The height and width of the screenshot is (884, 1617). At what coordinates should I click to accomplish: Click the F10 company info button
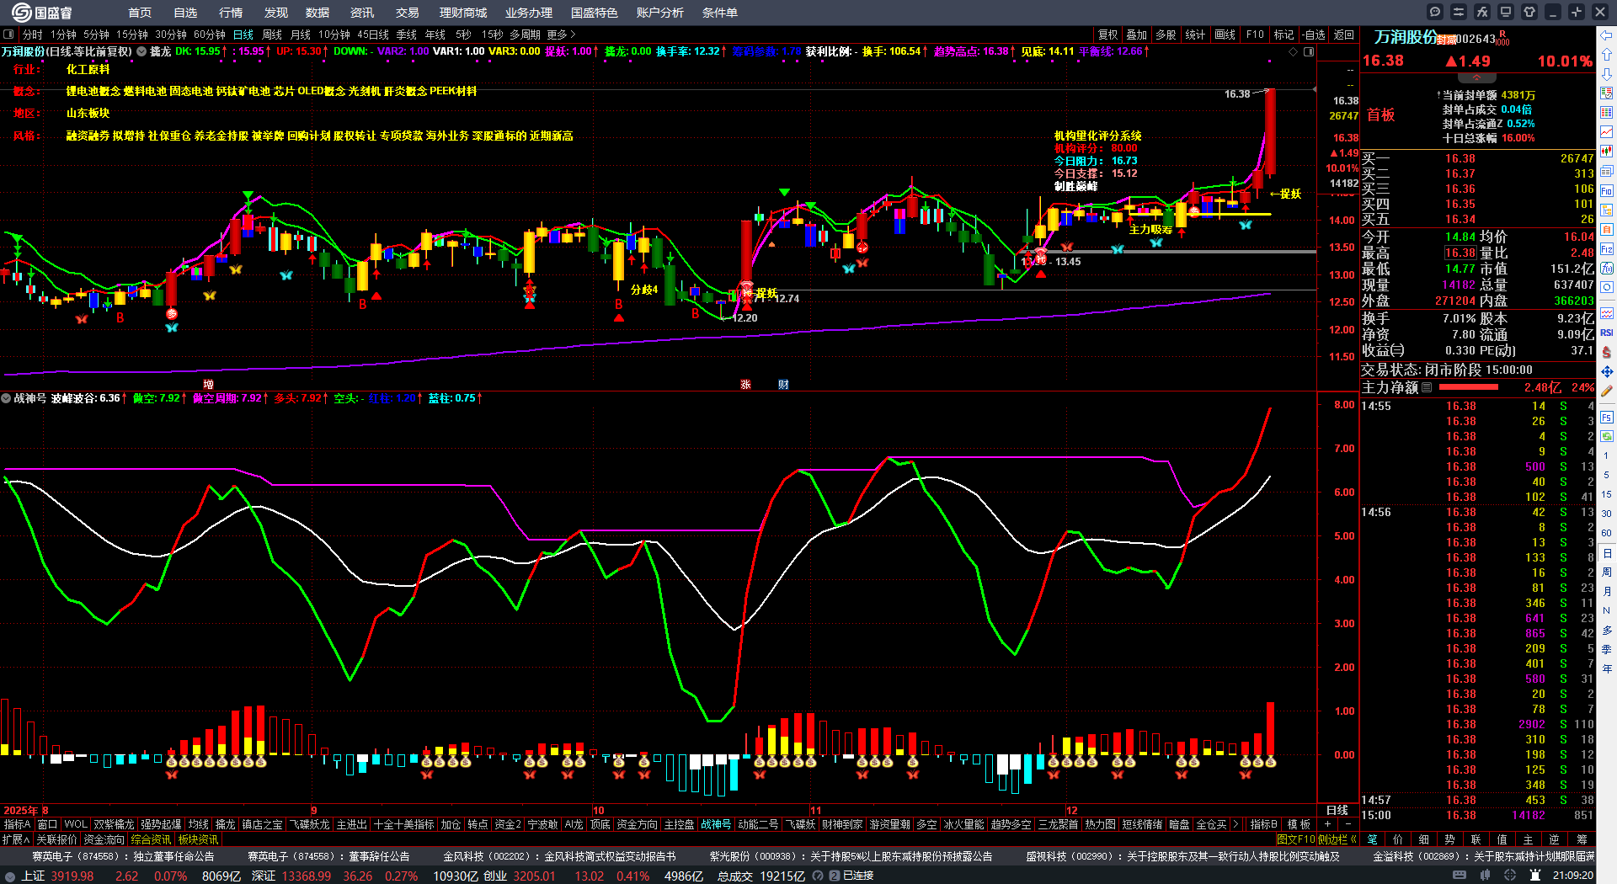point(1255,35)
